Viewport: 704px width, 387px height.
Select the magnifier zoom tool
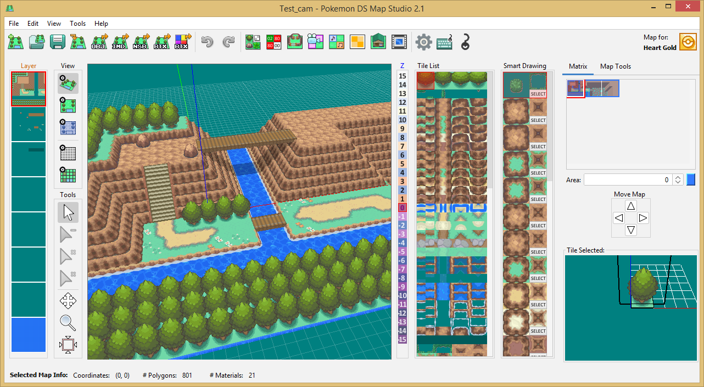[68, 323]
